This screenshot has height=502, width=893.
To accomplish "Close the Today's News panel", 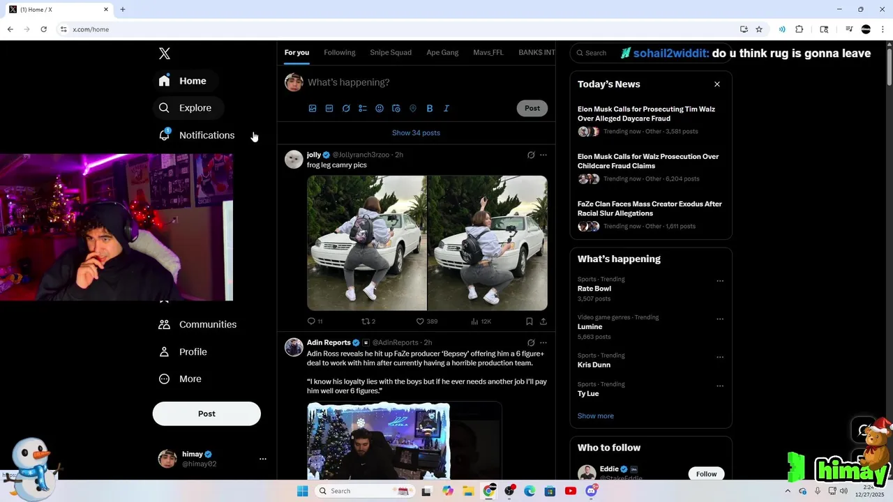I will click(716, 84).
